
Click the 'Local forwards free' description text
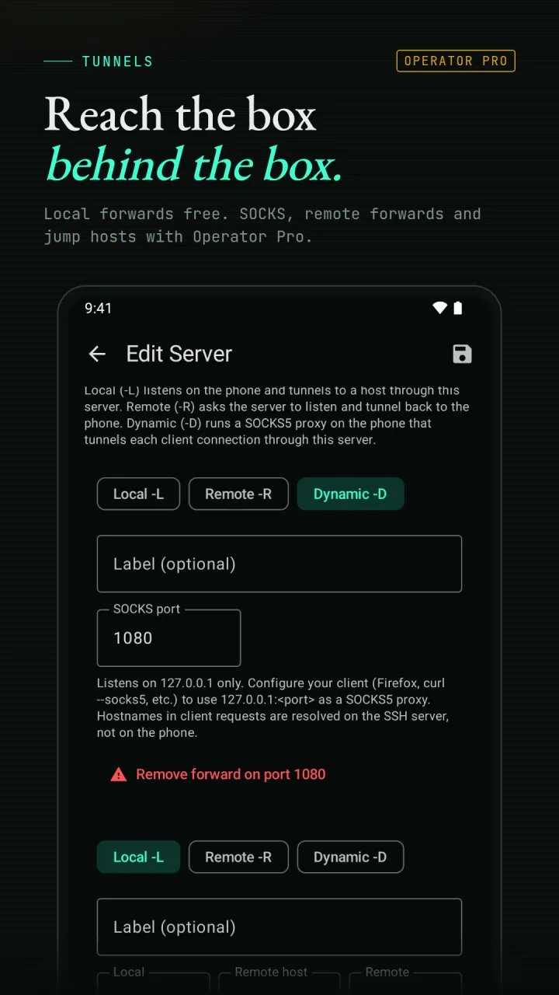pyautogui.click(x=262, y=225)
